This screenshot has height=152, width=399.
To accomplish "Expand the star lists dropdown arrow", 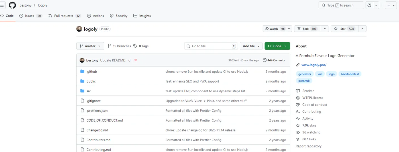I will pyautogui.click(x=362, y=29).
